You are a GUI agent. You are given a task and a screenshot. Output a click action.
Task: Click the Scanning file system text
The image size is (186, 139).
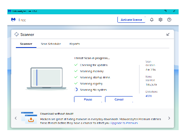[x=93, y=90]
